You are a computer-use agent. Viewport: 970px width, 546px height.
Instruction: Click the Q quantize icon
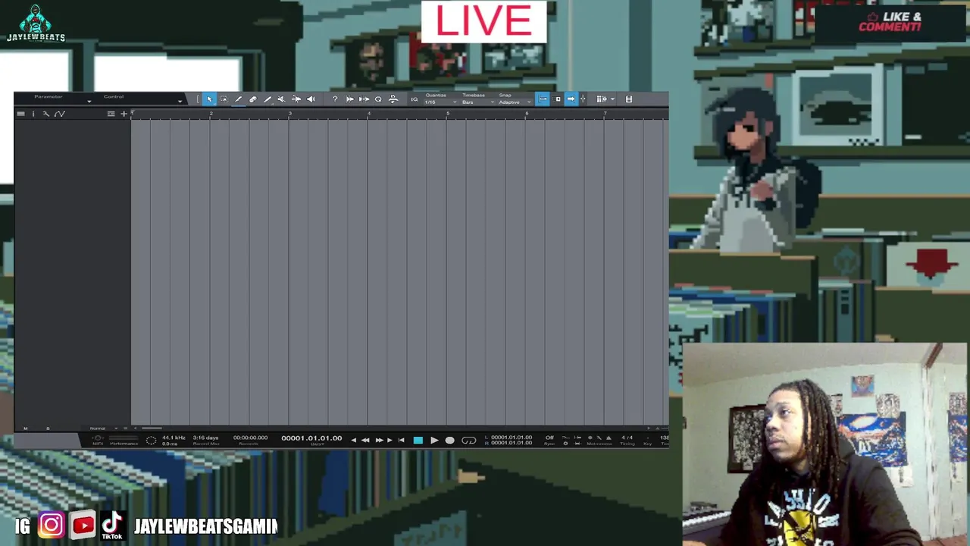[378, 99]
